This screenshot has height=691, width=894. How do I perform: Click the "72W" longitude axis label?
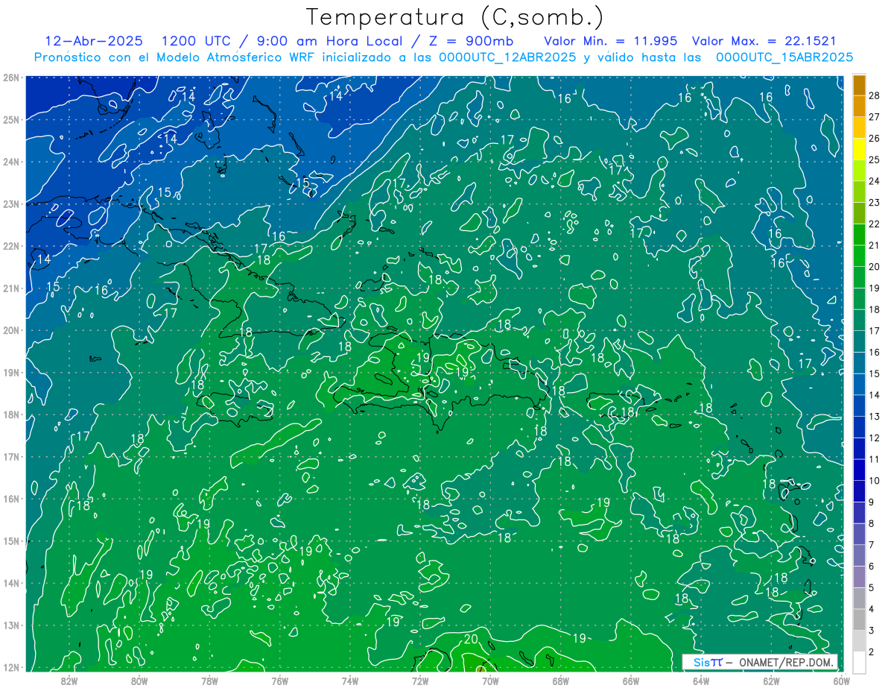(x=420, y=681)
